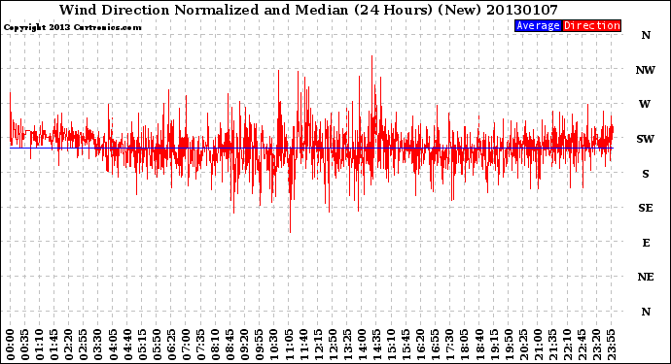The height and width of the screenshot is (364, 671).
Task: Click the 22:10 time label
Action: pyautogui.click(x=567, y=345)
